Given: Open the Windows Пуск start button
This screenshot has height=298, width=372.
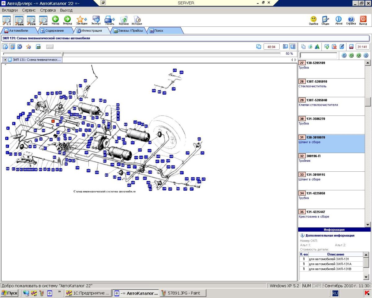Looking at the screenshot, I should pos(10,293).
